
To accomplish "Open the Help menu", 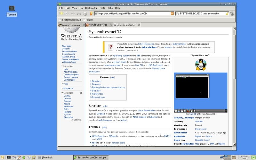I will tap(117, 8).
